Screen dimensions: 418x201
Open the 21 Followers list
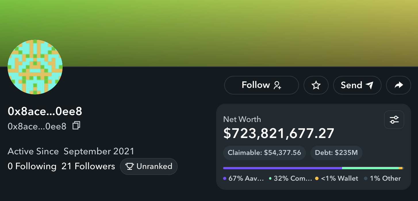[88, 166]
